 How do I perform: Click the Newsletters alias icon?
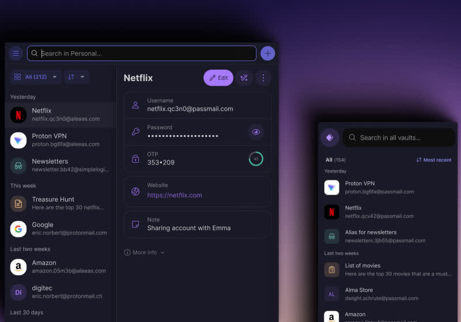point(18,166)
